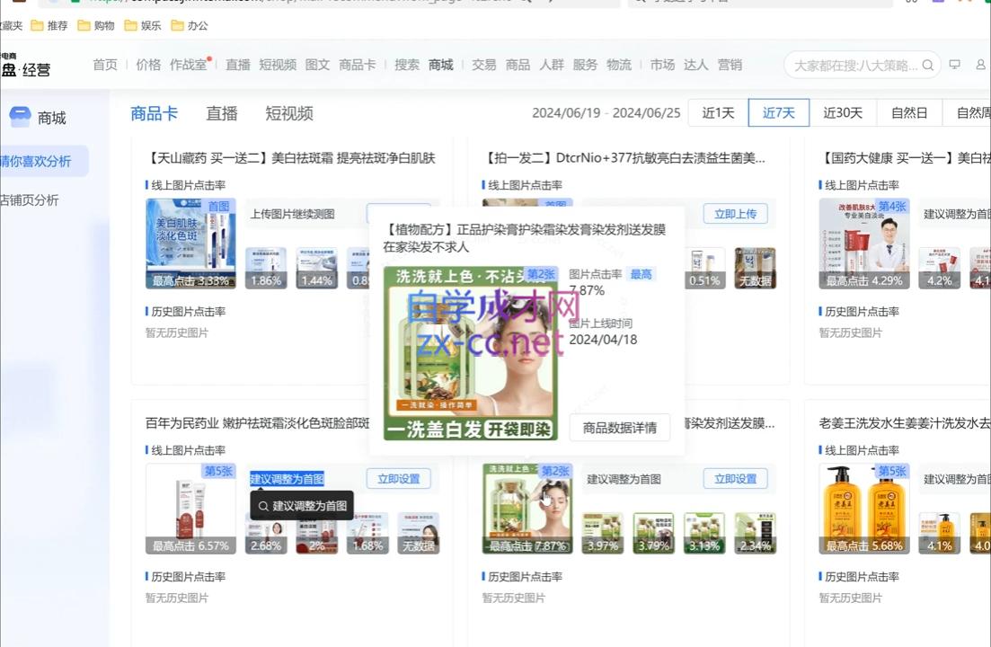This screenshot has height=647, width=991.
Task: Click the 最高 badge in popup
Action: (x=641, y=274)
